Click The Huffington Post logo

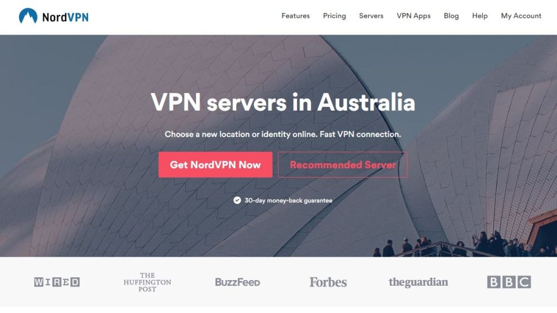pyautogui.click(x=148, y=282)
